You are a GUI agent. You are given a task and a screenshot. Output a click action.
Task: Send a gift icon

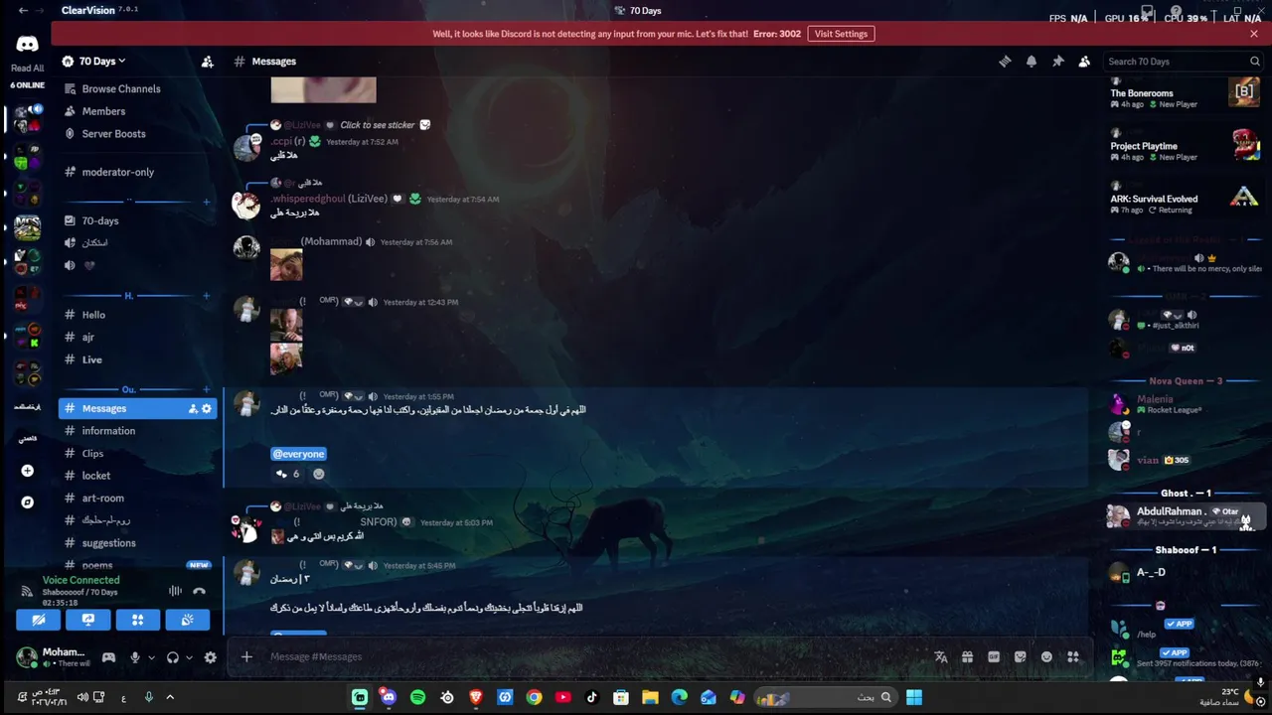[967, 656]
